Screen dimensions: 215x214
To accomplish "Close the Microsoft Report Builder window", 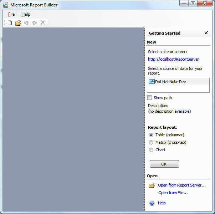I will point(205,4).
